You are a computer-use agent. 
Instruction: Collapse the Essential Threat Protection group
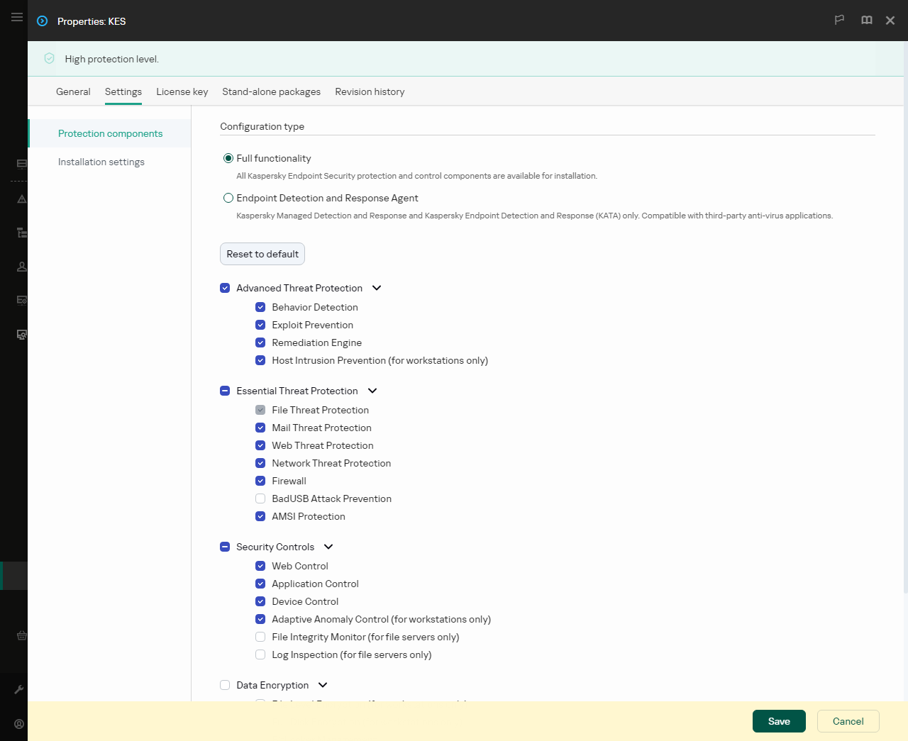click(x=372, y=391)
